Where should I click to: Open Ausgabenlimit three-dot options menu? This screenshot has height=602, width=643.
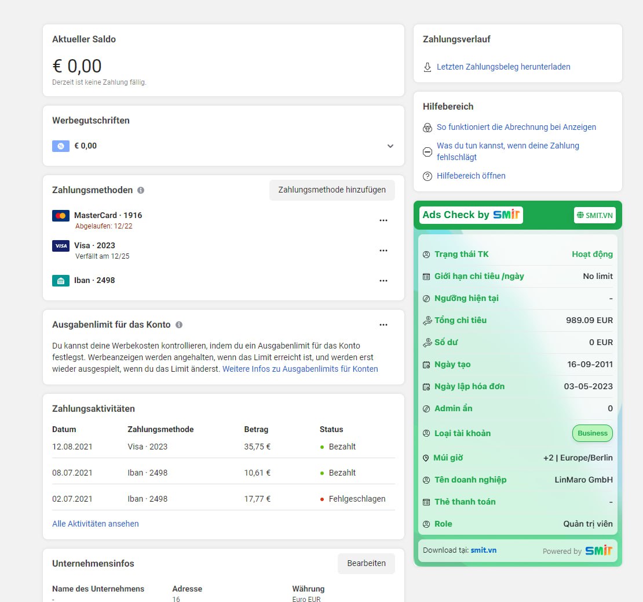click(383, 325)
